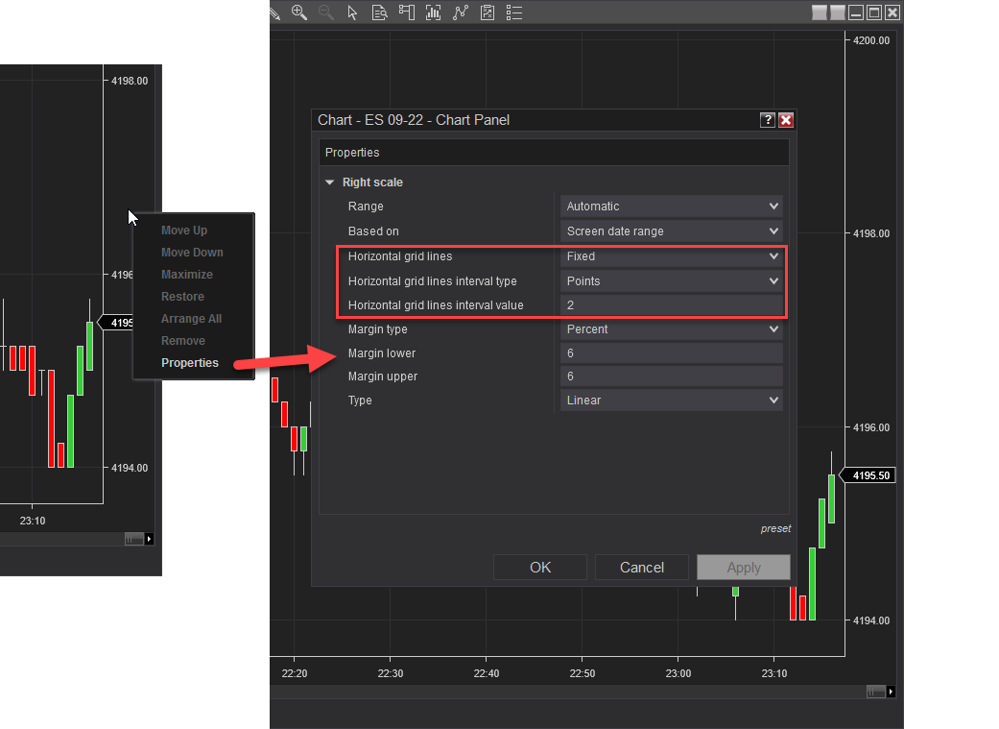The height and width of the screenshot is (729, 999).
Task: Click the 4195.50 price marker on right chart
Action: (x=870, y=475)
